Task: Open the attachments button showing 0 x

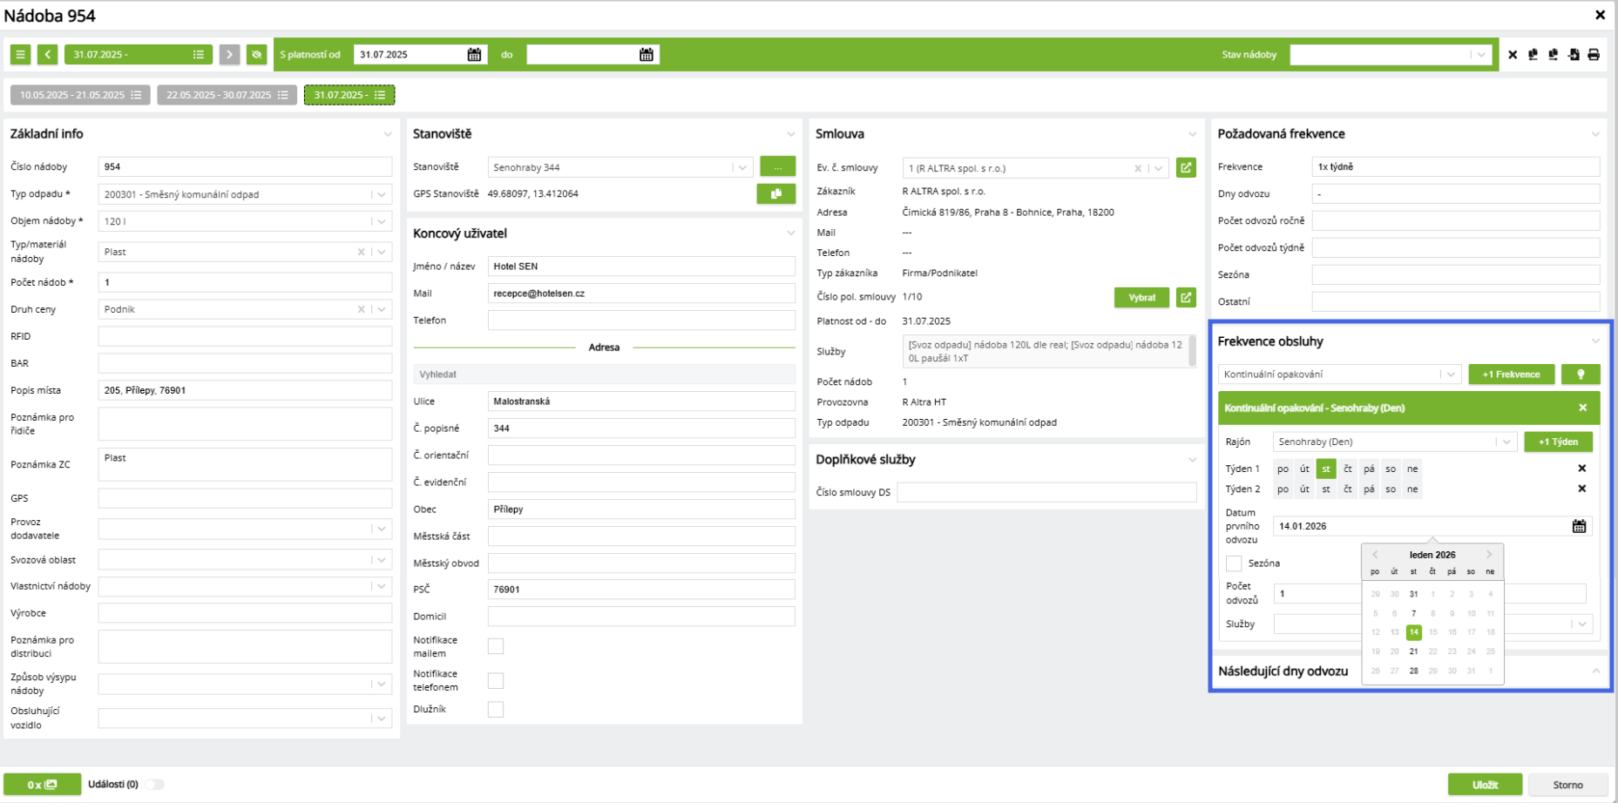Action: tap(42, 785)
